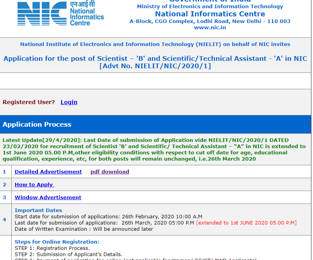This screenshot has width=313, height=260.
Task: Click the A-Block, CGO Complex address line
Action: 210,21
